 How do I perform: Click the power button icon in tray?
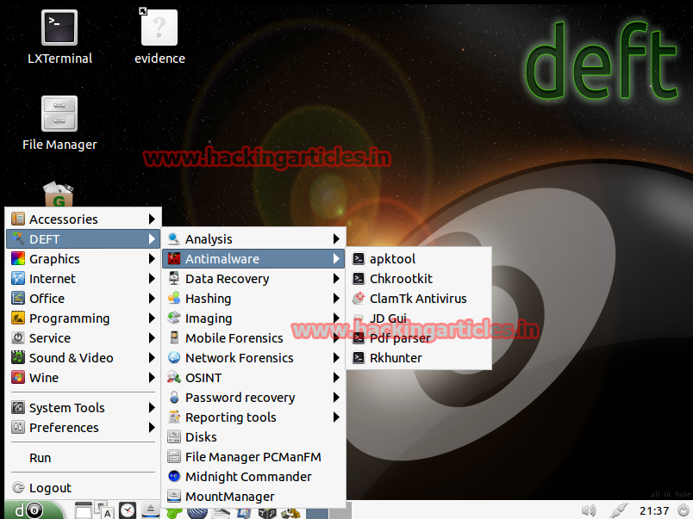coord(684,510)
